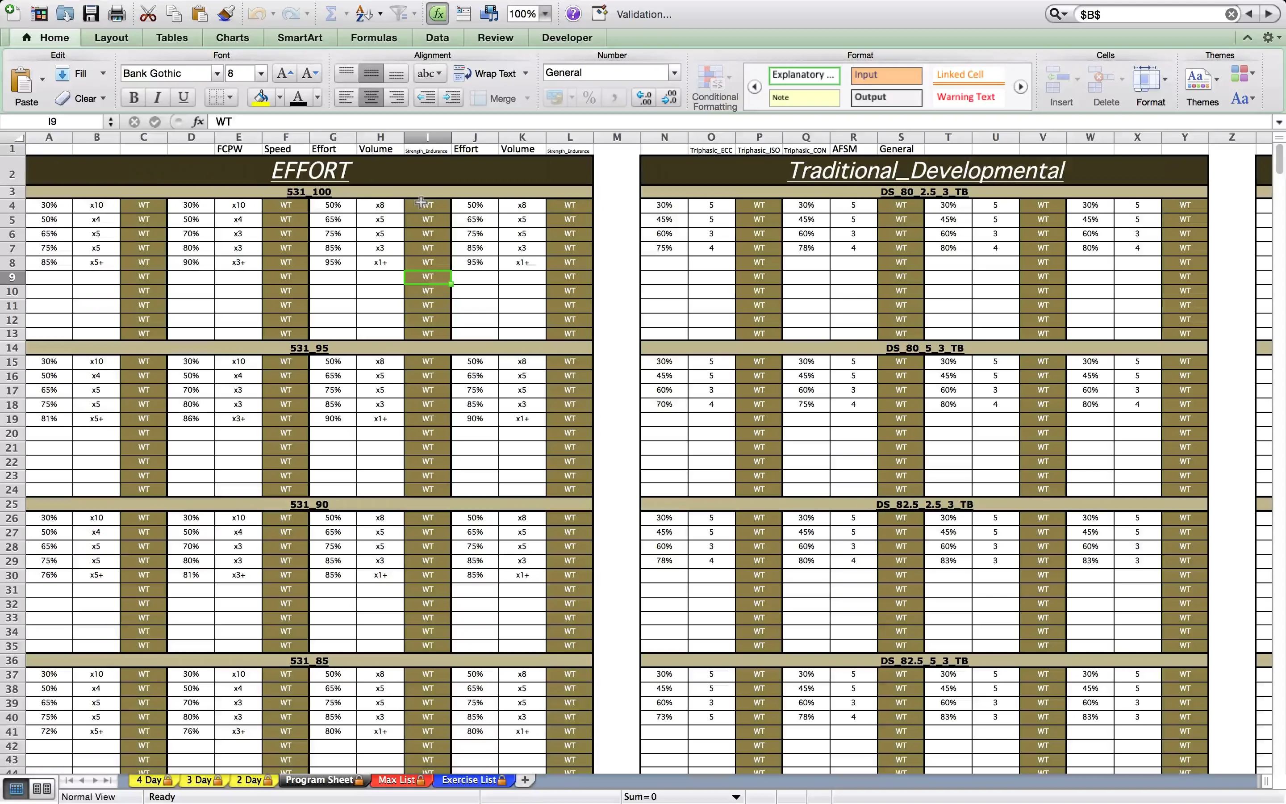Viewport: 1286px width, 804px height.
Task: Toggle Italic formatting
Action: tap(157, 98)
